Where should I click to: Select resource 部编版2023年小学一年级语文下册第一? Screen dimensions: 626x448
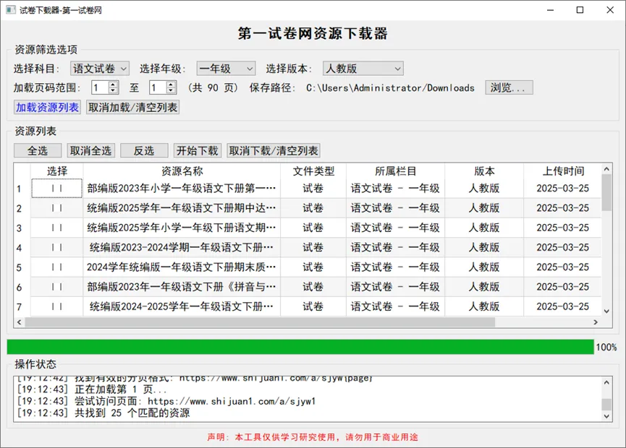point(182,188)
